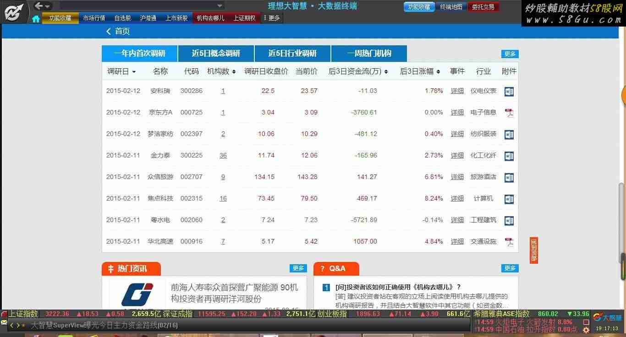The image size is (626, 337).
Task: Open the Word attachment for 粤水电
Action: click(x=509, y=220)
